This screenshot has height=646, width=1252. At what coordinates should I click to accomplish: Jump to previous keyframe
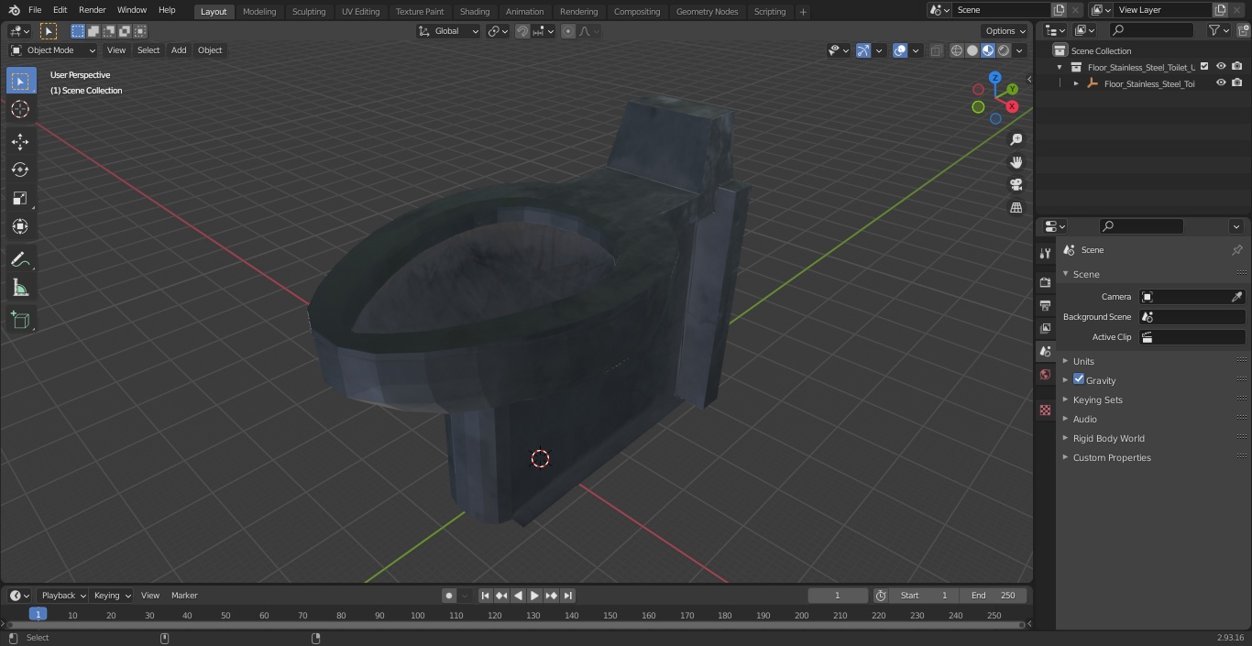click(501, 596)
